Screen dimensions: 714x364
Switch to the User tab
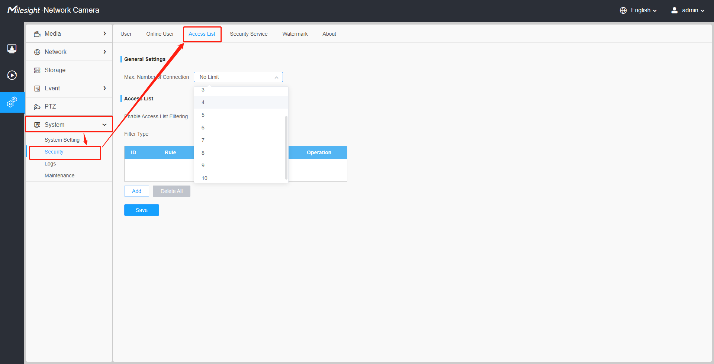point(126,34)
